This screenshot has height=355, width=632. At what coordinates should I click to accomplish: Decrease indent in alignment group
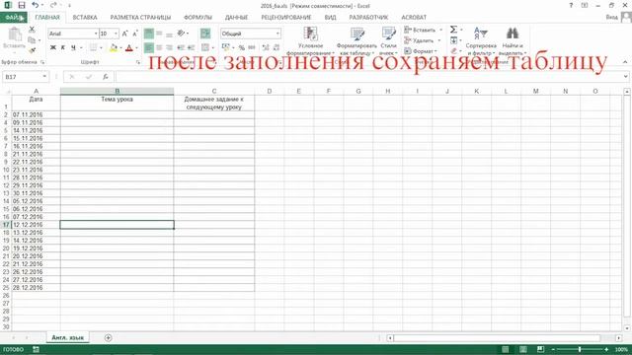tap(181, 48)
